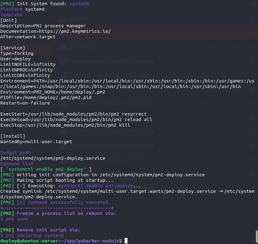258x244 pixels.
Task: Click the [Service] section header
Action: coord(13,48)
